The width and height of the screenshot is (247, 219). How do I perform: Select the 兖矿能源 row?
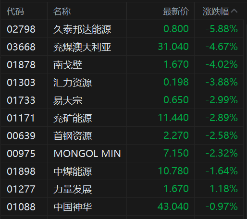[x=122, y=118]
